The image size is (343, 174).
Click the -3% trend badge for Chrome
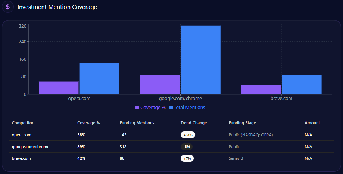point(187,147)
